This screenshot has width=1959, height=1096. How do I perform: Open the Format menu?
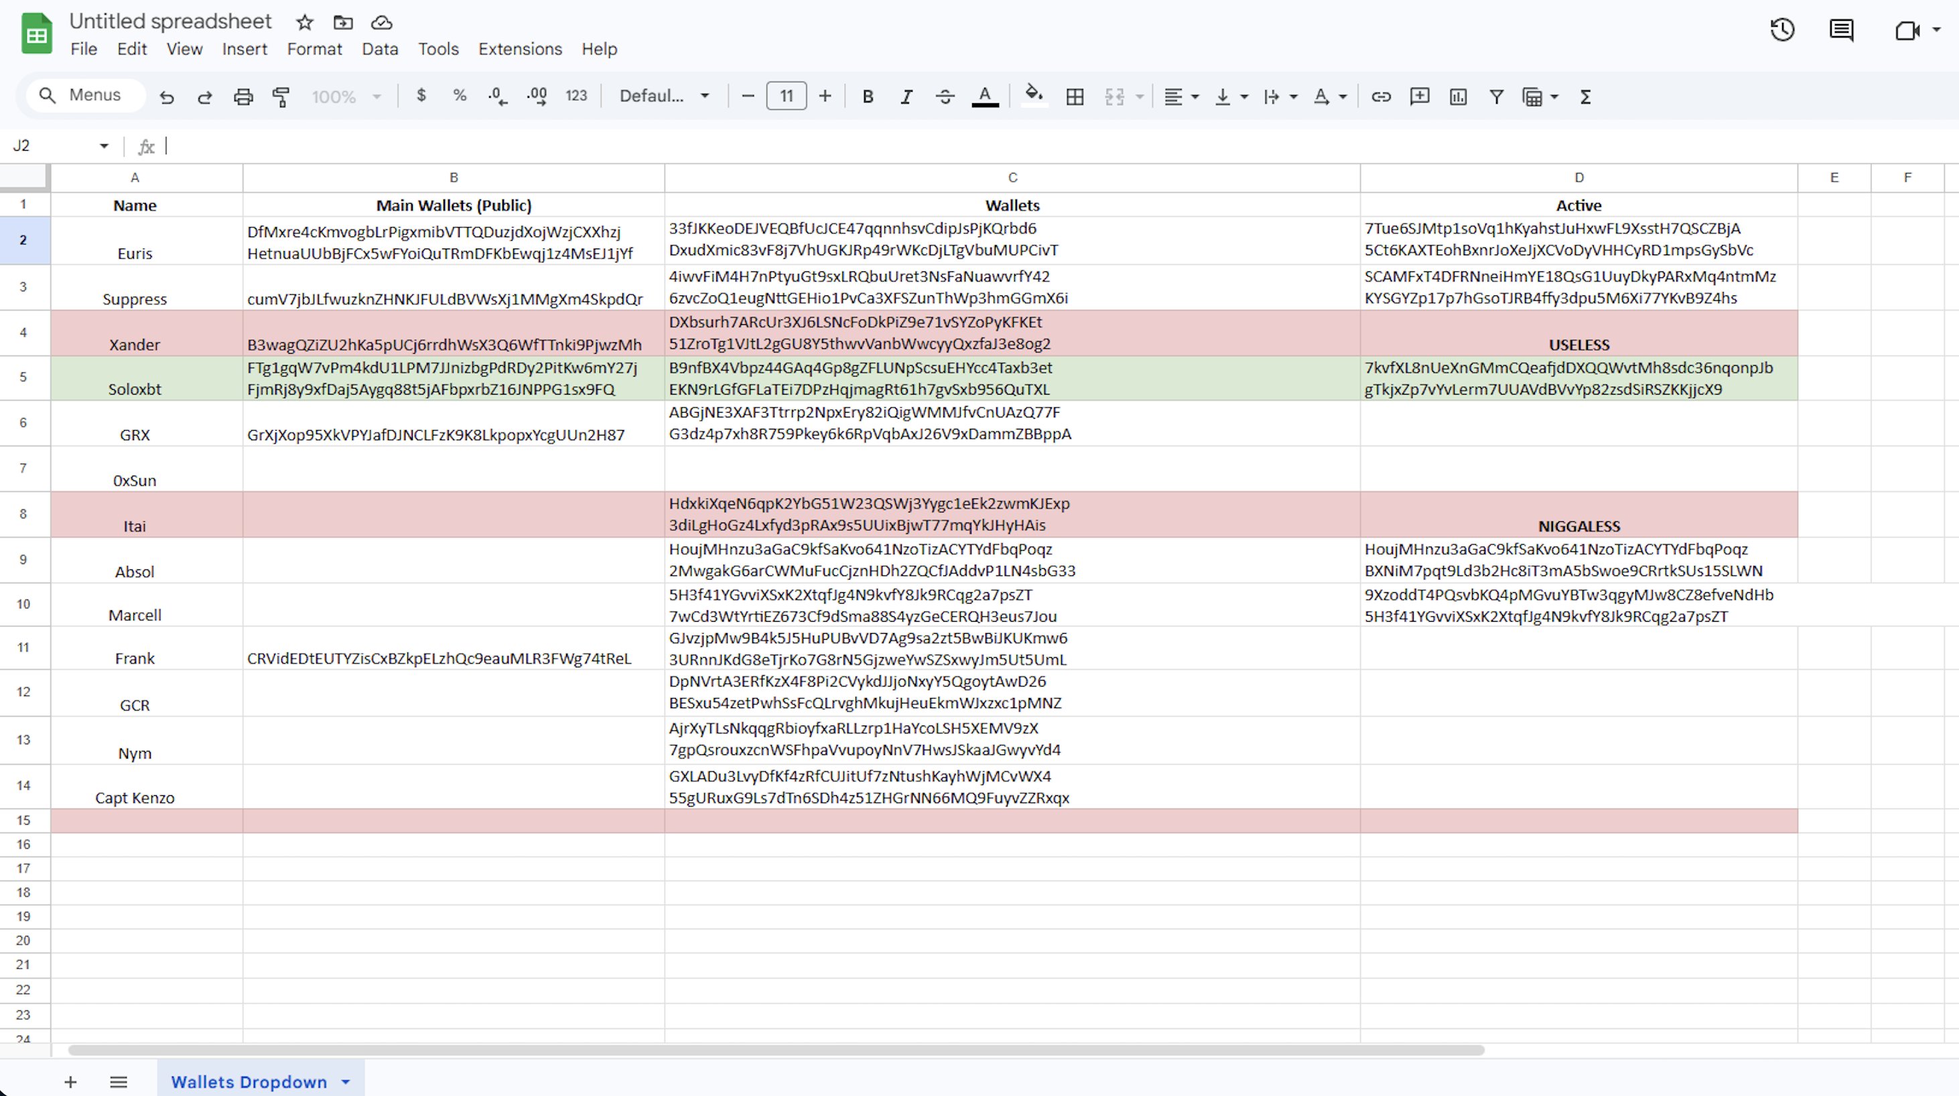tap(314, 50)
